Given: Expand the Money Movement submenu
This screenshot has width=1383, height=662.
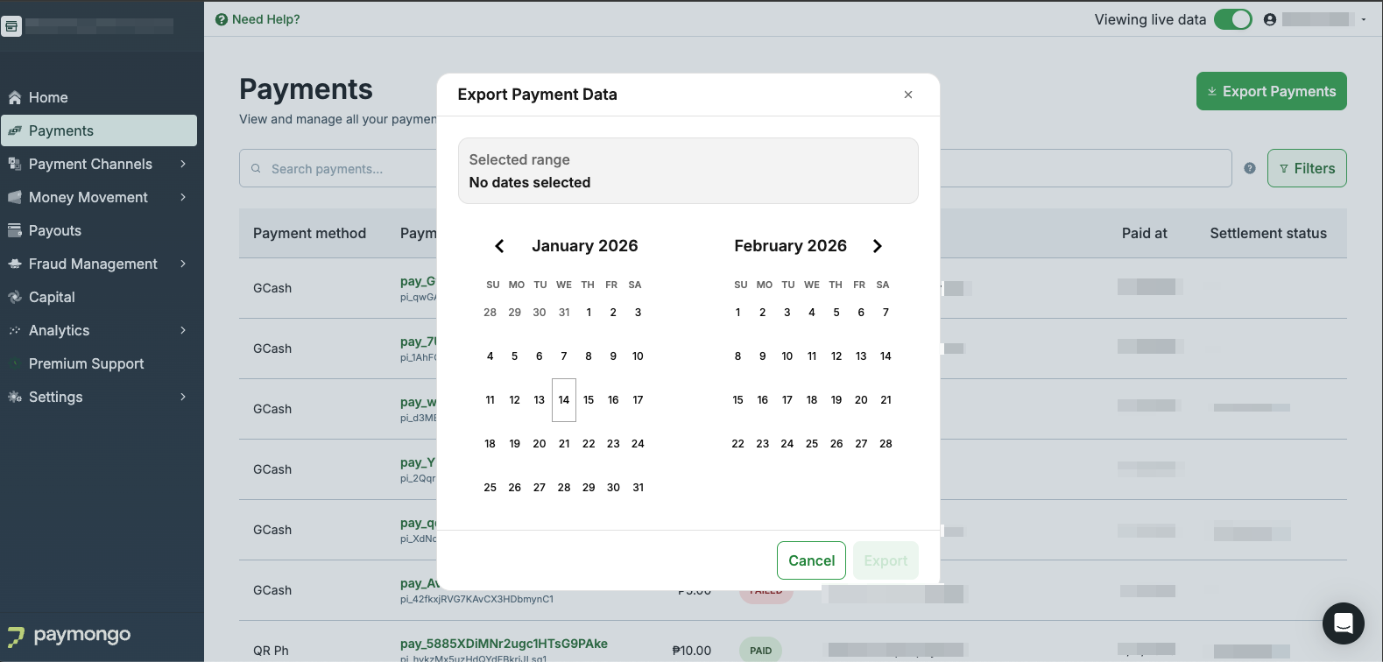Looking at the screenshot, I should 183,197.
